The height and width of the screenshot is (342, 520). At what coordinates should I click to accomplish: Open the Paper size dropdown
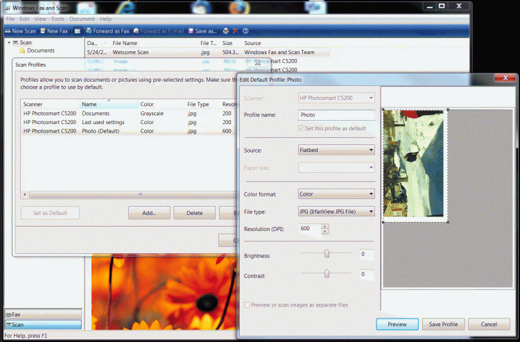click(x=336, y=167)
